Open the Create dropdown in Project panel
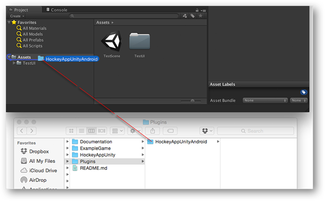 pyautogui.click(x=17, y=16)
